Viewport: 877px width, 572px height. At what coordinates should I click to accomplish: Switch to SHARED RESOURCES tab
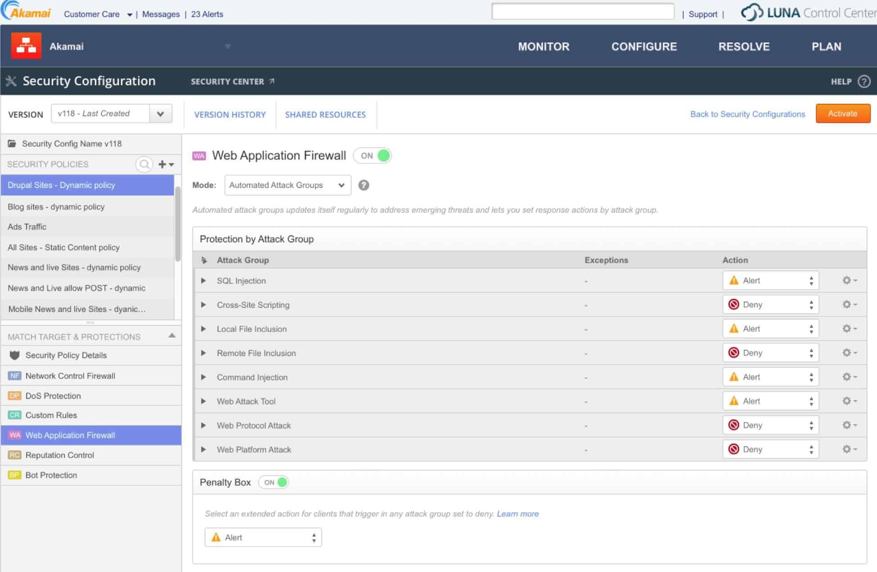(x=325, y=114)
